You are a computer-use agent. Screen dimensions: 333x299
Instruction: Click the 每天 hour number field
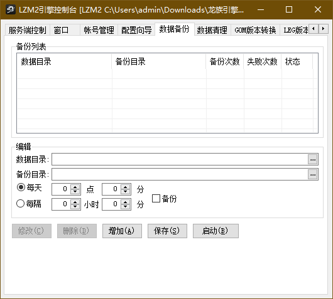pos(62,189)
